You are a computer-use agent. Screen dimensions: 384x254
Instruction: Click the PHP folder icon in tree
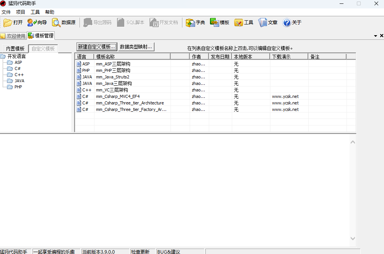10,87
